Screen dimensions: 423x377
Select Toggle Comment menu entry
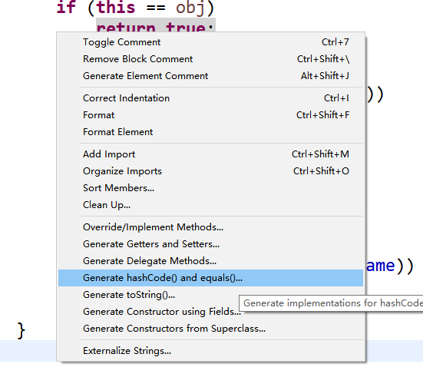click(210, 42)
